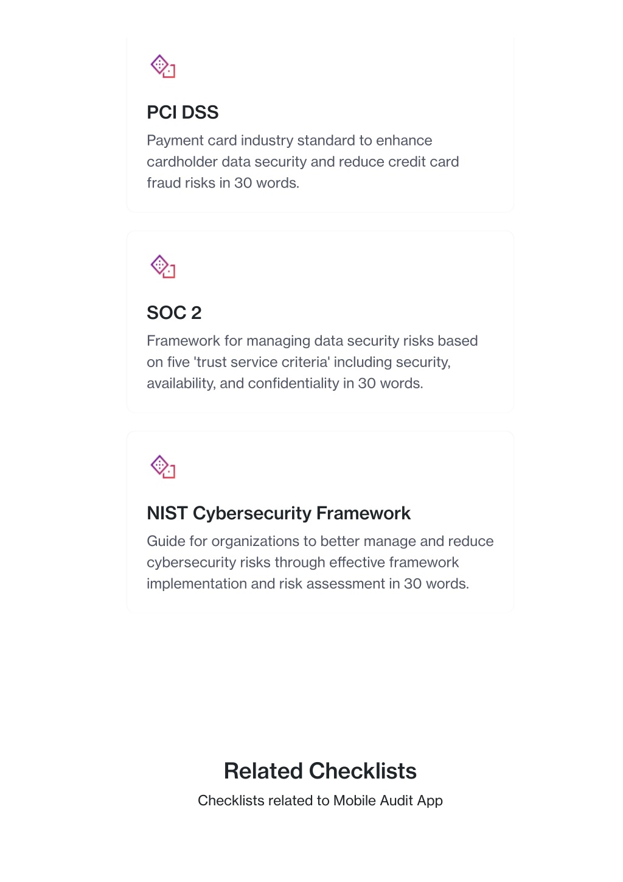This screenshot has height=882, width=623.
Task: Click the SOC 2 card icon
Action: (163, 267)
